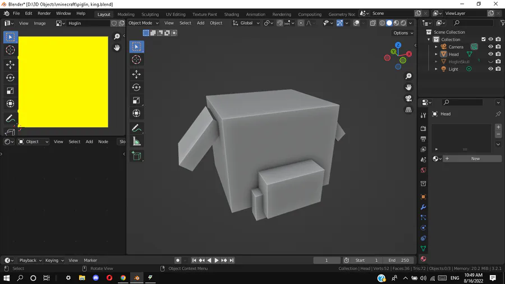This screenshot has height=284, width=505.
Task: Disable Head in renders
Action: (498, 54)
